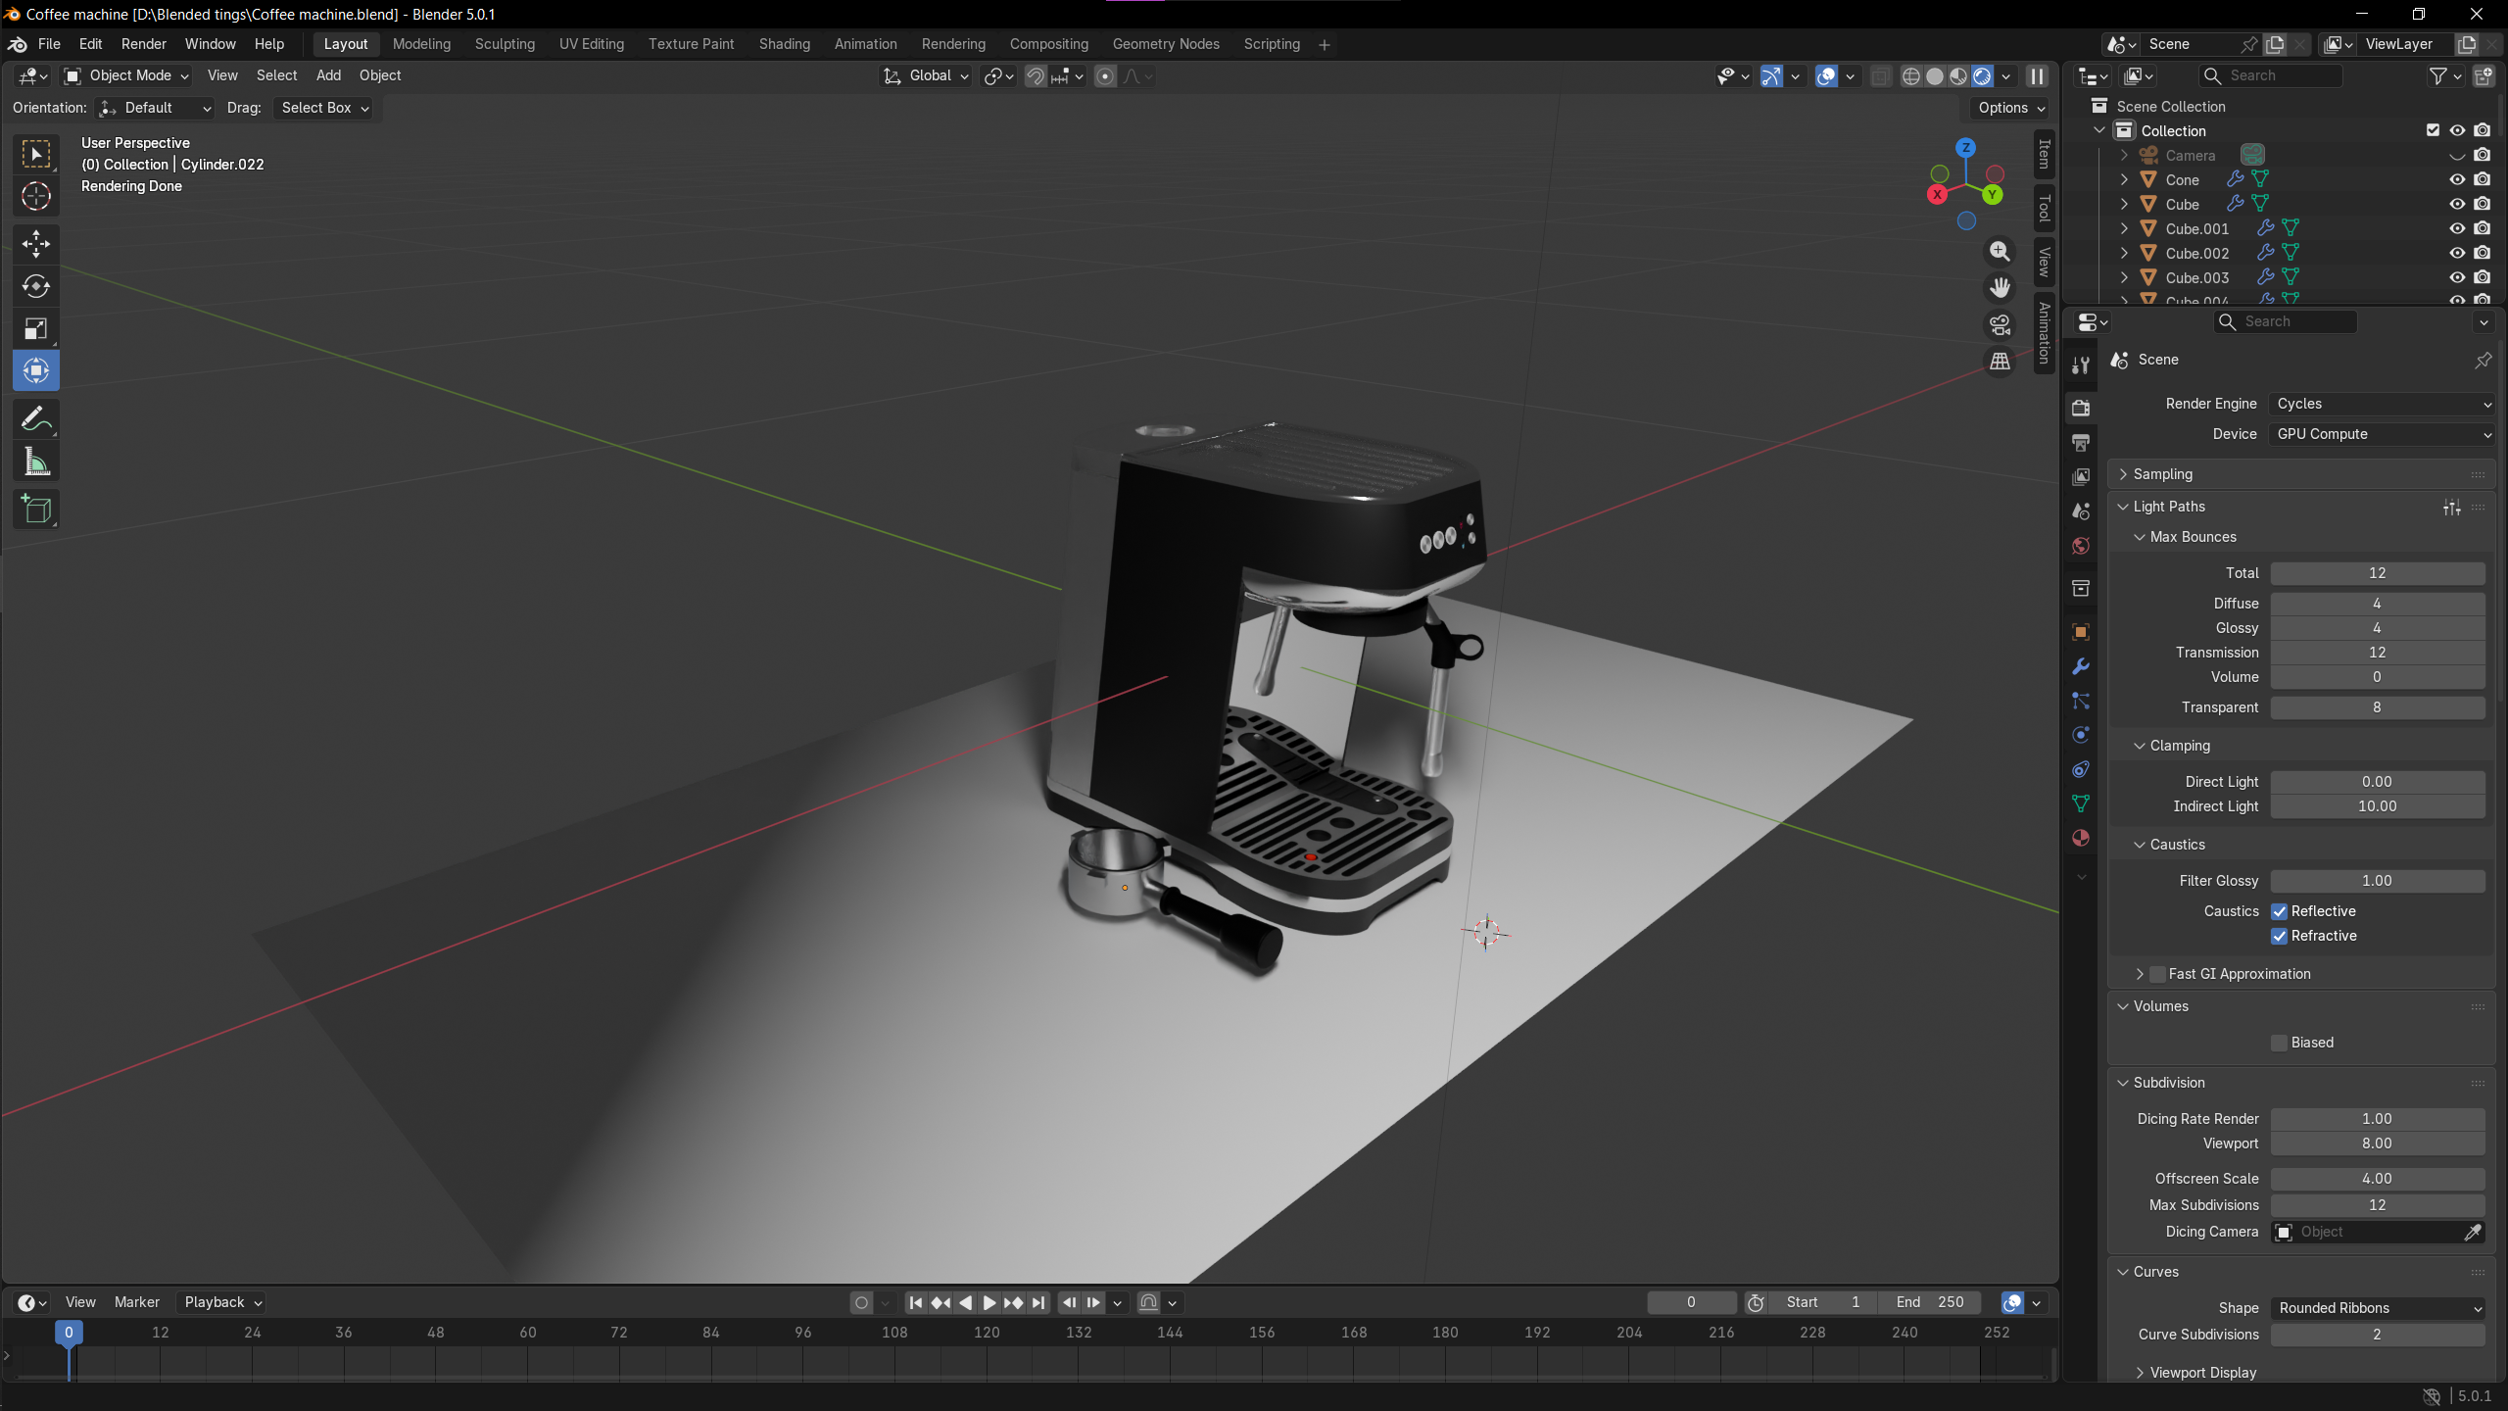Click the viewport zoom magnifier icon
Screen dimensions: 2508x1411
click(x=2000, y=252)
